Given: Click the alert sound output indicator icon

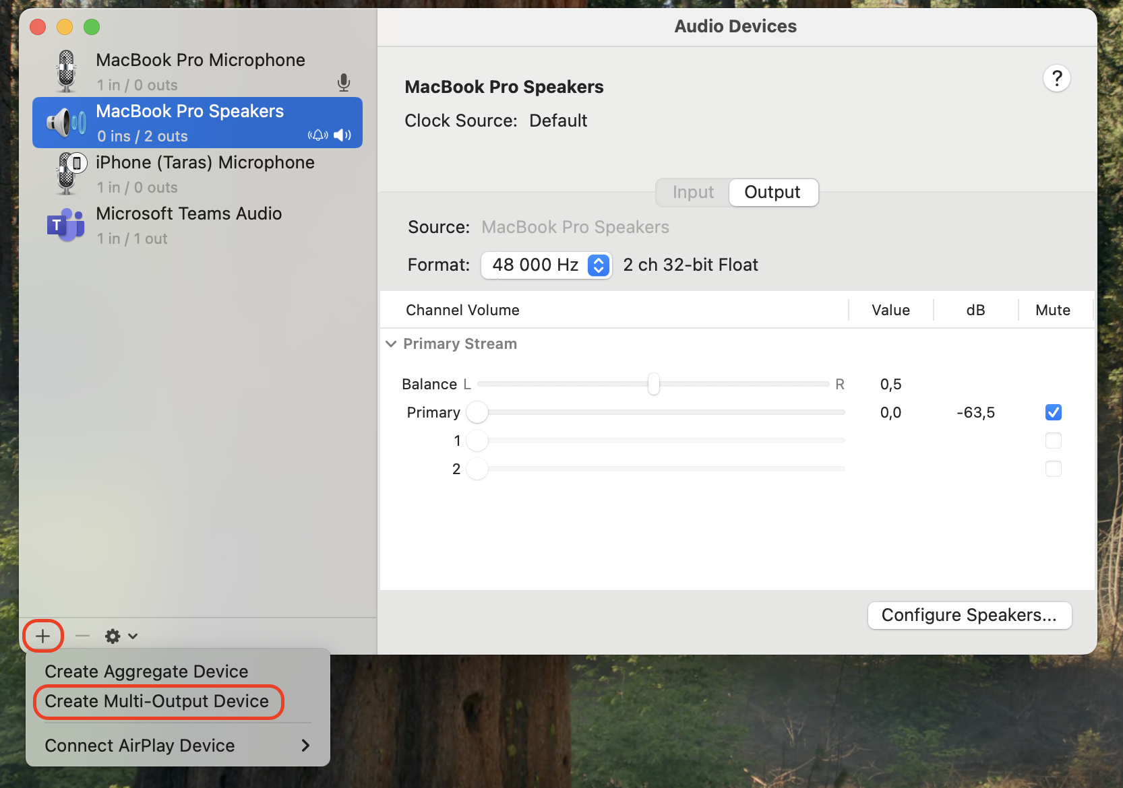Looking at the screenshot, I should 318,135.
